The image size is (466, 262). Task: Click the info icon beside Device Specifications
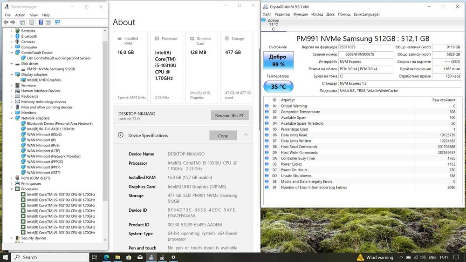[121, 135]
